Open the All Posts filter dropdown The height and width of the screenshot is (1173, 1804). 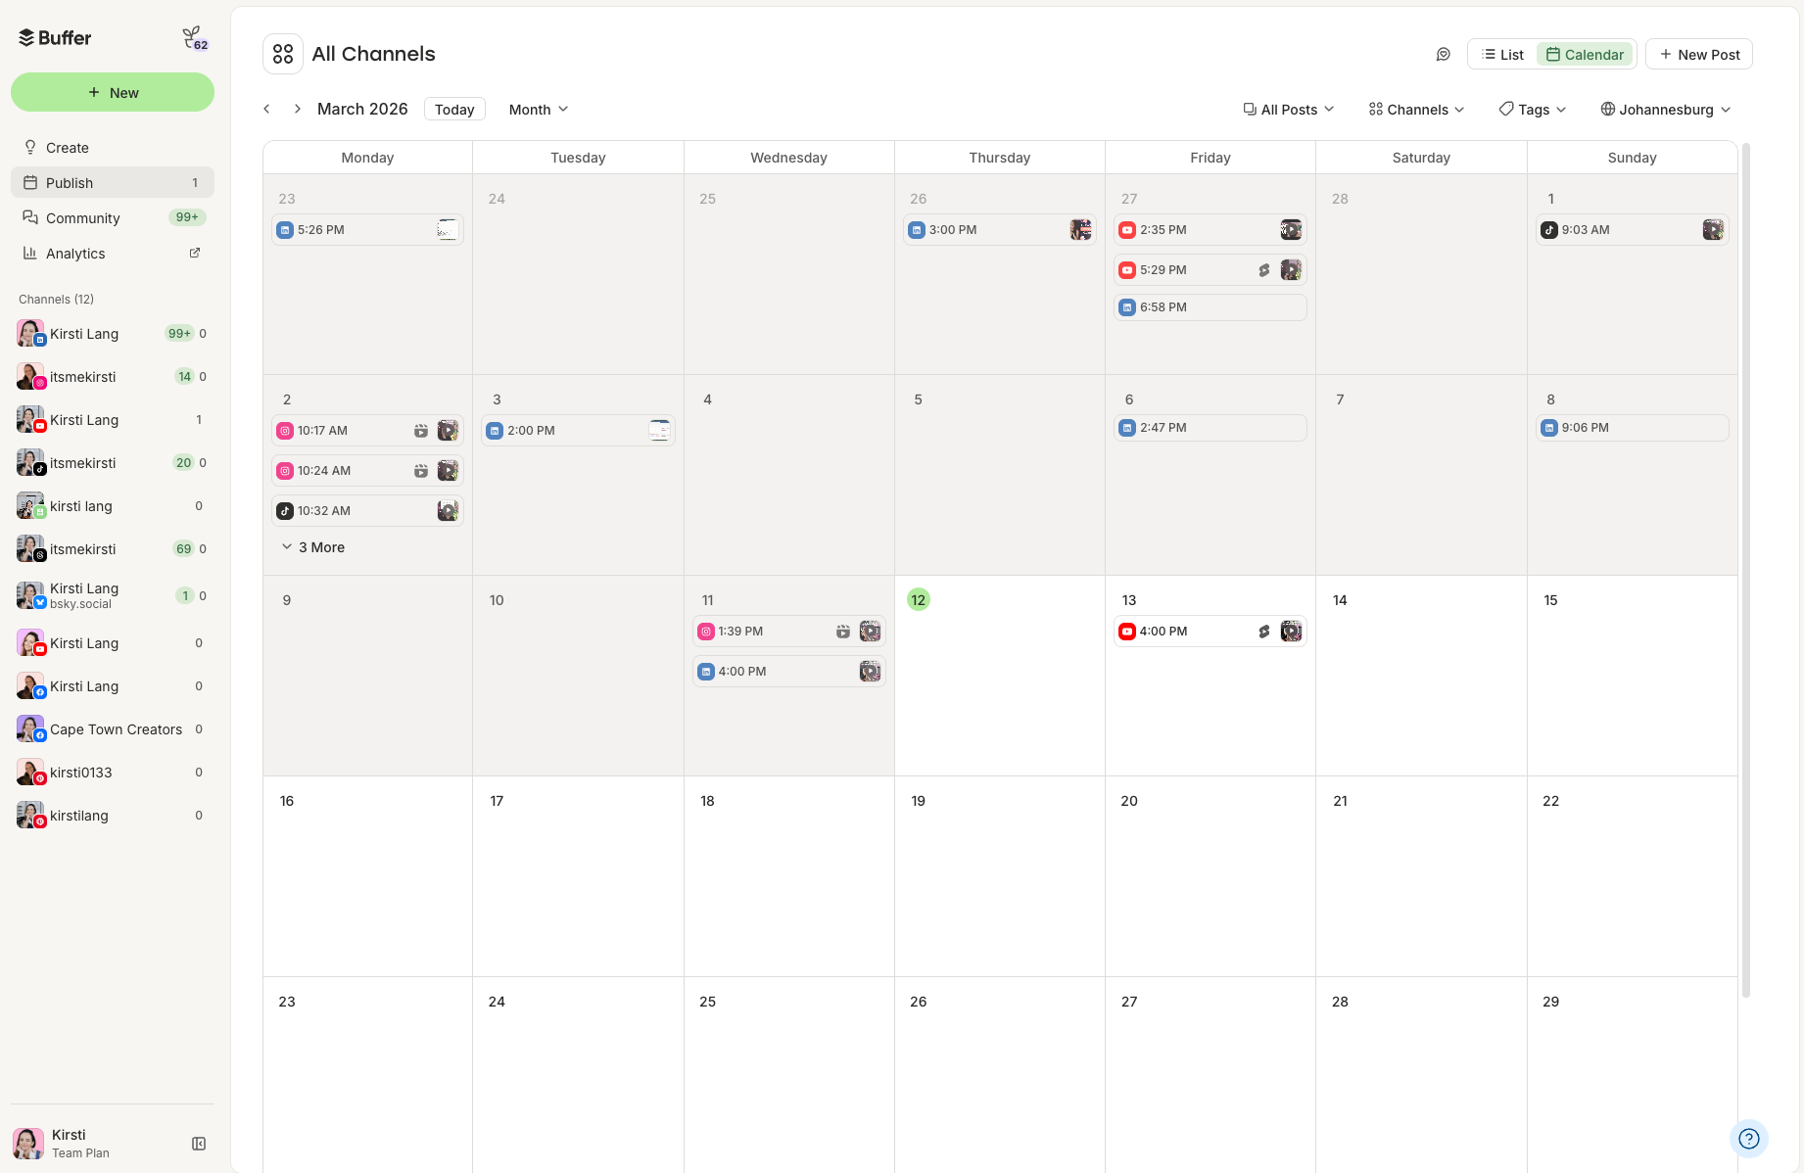pyautogui.click(x=1287, y=109)
